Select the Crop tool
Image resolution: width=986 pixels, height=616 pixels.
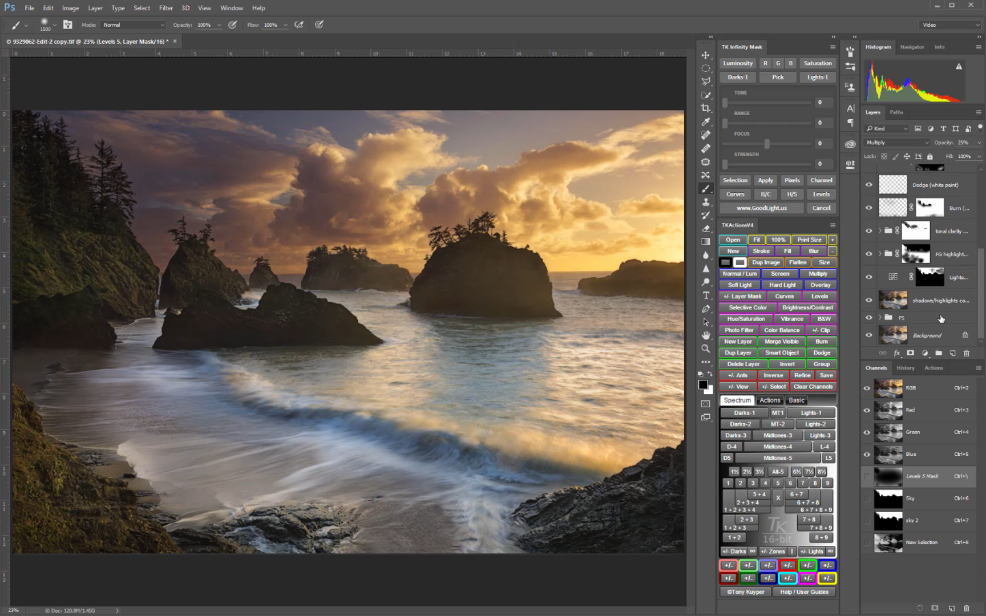[706, 108]
